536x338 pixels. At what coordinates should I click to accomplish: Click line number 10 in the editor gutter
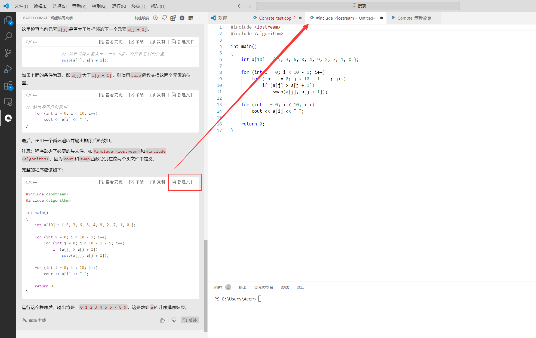click(x=219, y=85)
